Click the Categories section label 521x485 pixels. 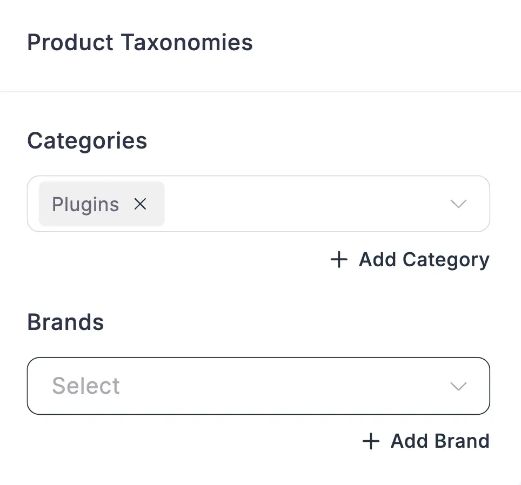[x=87, y=140]
